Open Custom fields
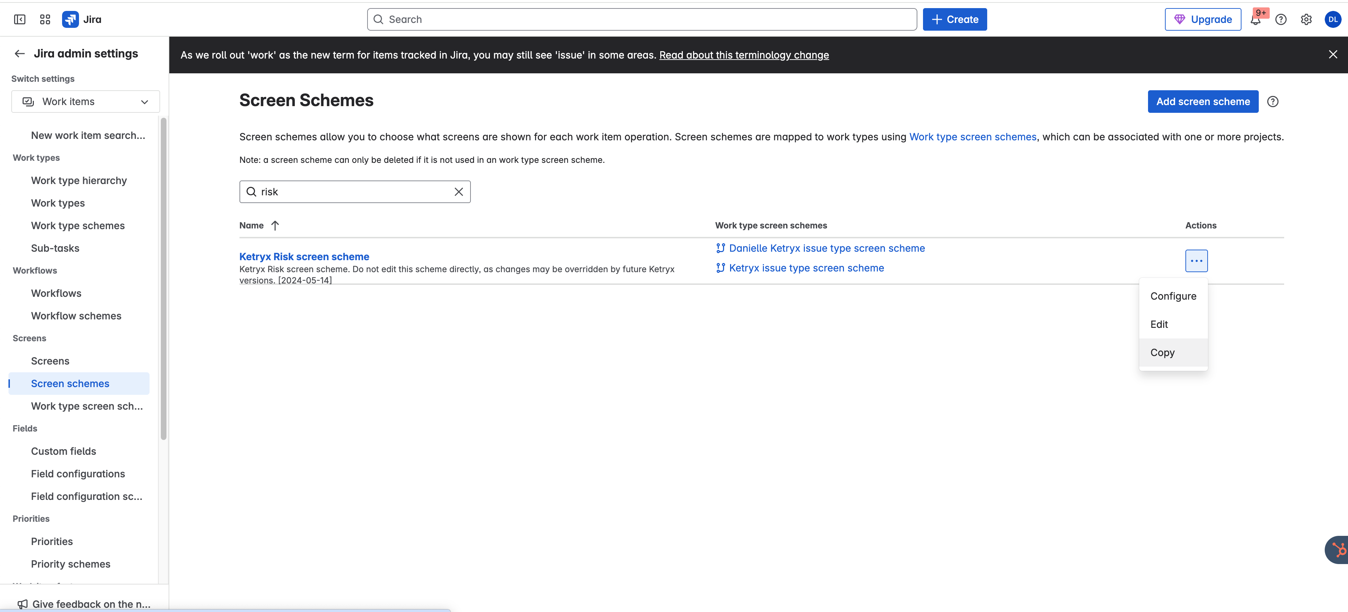1348x612 pixels. pyautogui.click(x=63, y=451)
